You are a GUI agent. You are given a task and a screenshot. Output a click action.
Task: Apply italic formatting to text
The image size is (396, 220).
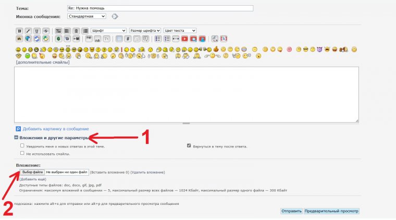pyautogui.click(x=28, y=31)
